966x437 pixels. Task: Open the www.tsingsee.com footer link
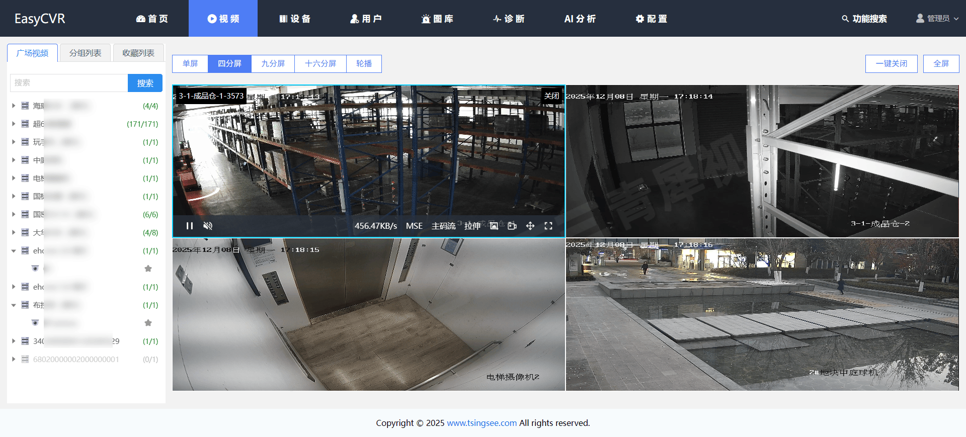(481, 423)
